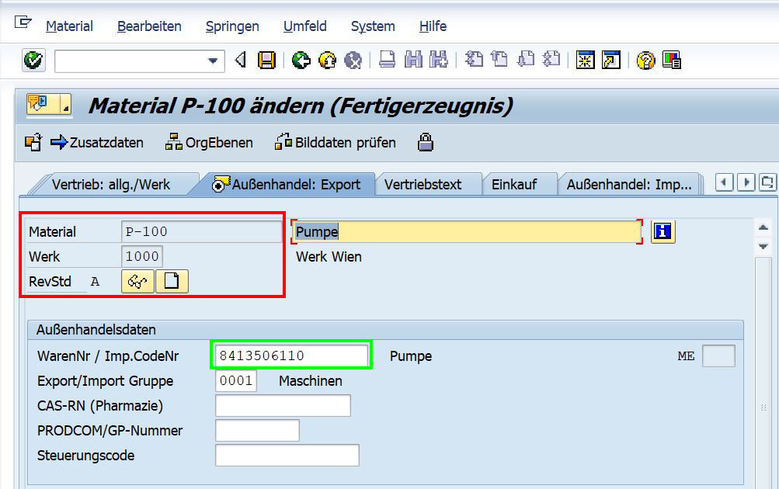This screenshot has height=489, width=779.
Task: Click the WarenNr / Imp.CodeNr input field
Action: coord(291,355)
